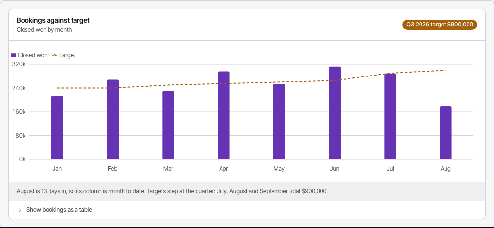This screenshot has width=494, height=228.
Task: Click the Bookings against target heading
Action: pos(53,20)
